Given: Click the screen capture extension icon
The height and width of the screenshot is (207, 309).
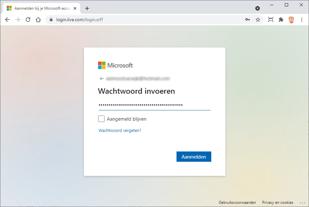Looking at the screenshot, I should point(271,20).
